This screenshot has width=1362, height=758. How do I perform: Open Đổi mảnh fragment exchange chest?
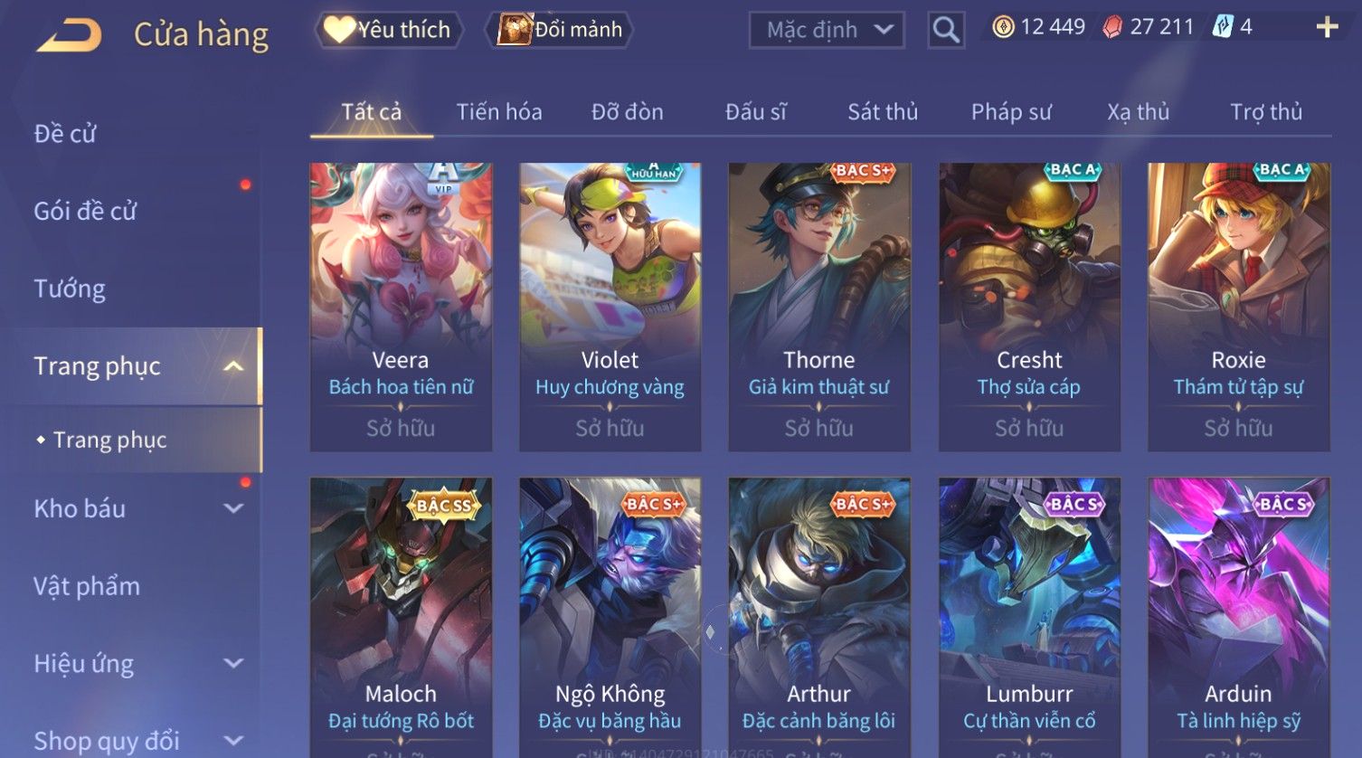pyautogui.click(x=561, y=30)
